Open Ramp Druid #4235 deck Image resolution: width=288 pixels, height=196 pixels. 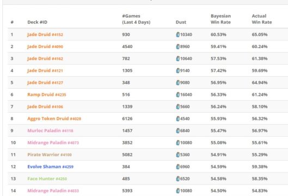[47, 95]
